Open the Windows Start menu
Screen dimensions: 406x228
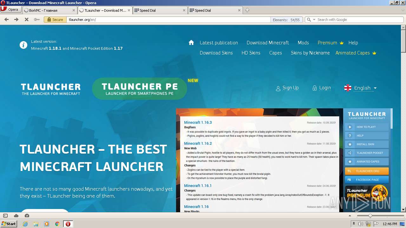[9, 224]
